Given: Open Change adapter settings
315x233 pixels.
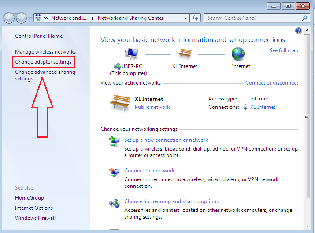Looking at the screenshot, I should coord(43,62).
